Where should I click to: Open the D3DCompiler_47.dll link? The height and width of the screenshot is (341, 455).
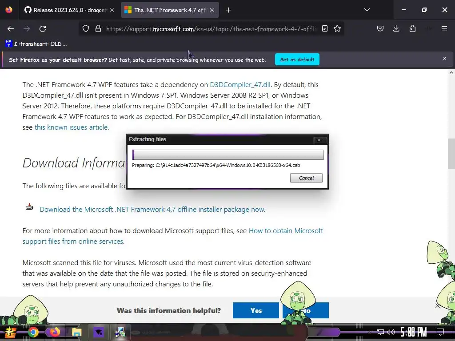click(x=240, y=85)
